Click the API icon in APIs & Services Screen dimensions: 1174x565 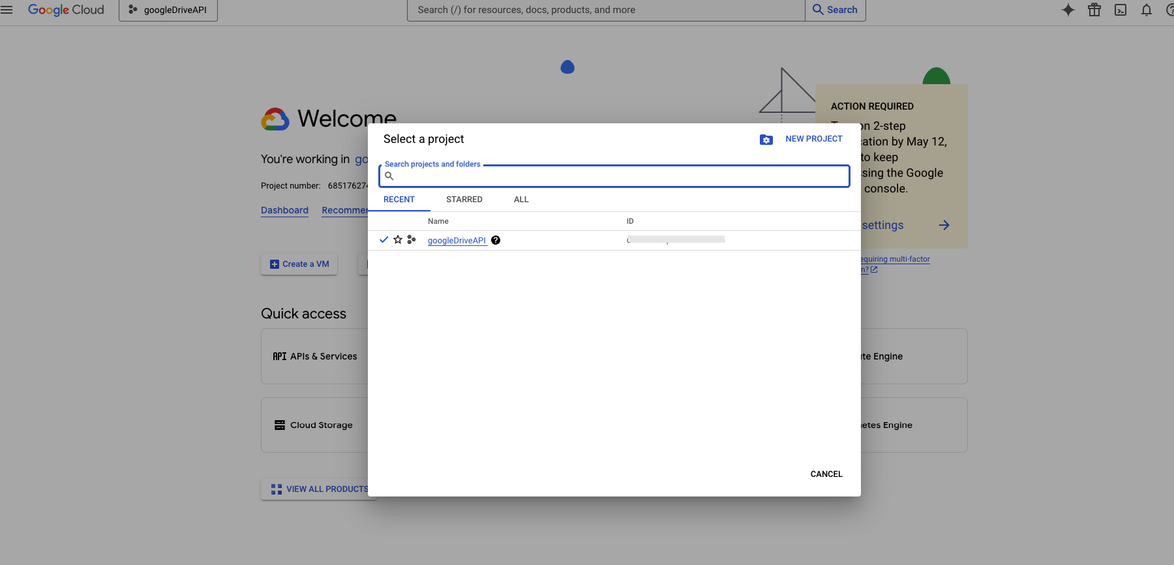point(280,356)
